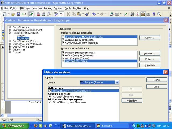The width and height of the screenshot is (172, 129).
Task: Open the Outils menu
Action: [x=68, y=8]
